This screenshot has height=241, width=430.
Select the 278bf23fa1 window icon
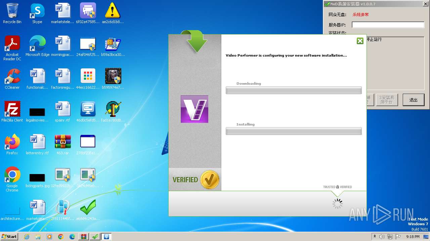point(88,145)
